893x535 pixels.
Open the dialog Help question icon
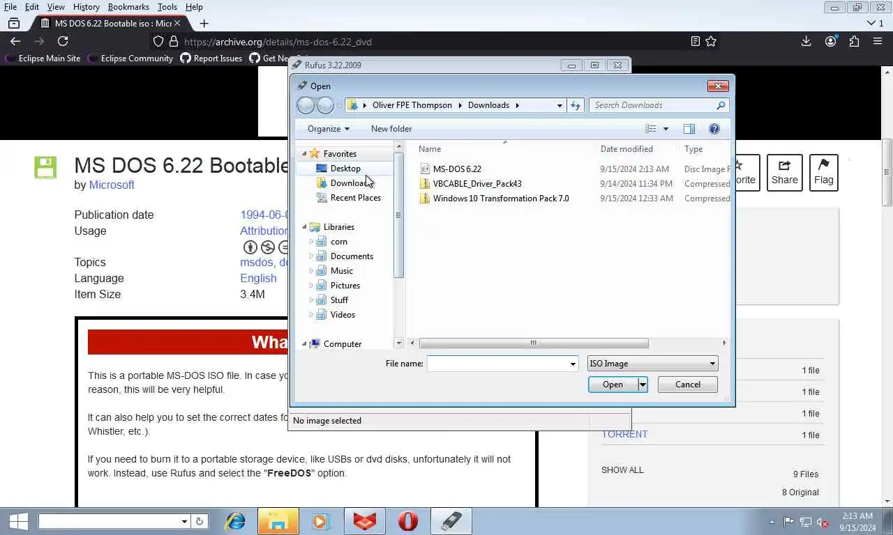pos(714,129)
